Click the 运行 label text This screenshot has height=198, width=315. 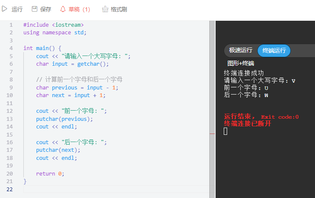[17, 9]
